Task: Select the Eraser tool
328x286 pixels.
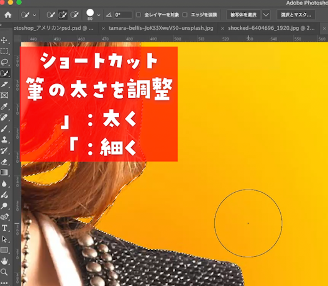Action: pos(4,162)
